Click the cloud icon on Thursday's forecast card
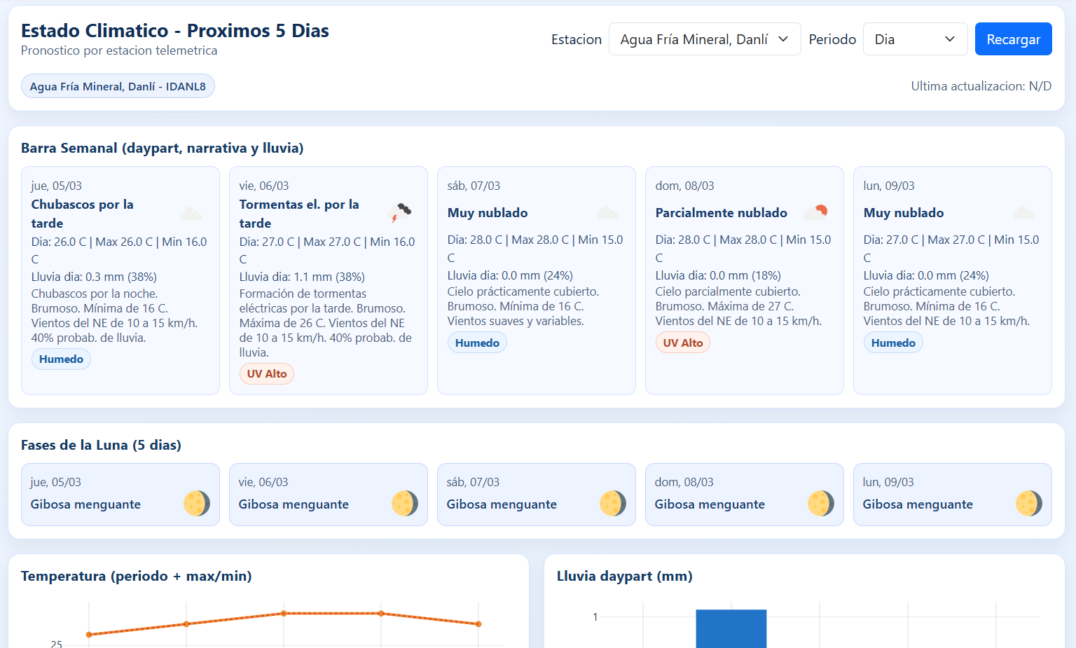This screenshot has width=1076, height=648. coord(191,214)
